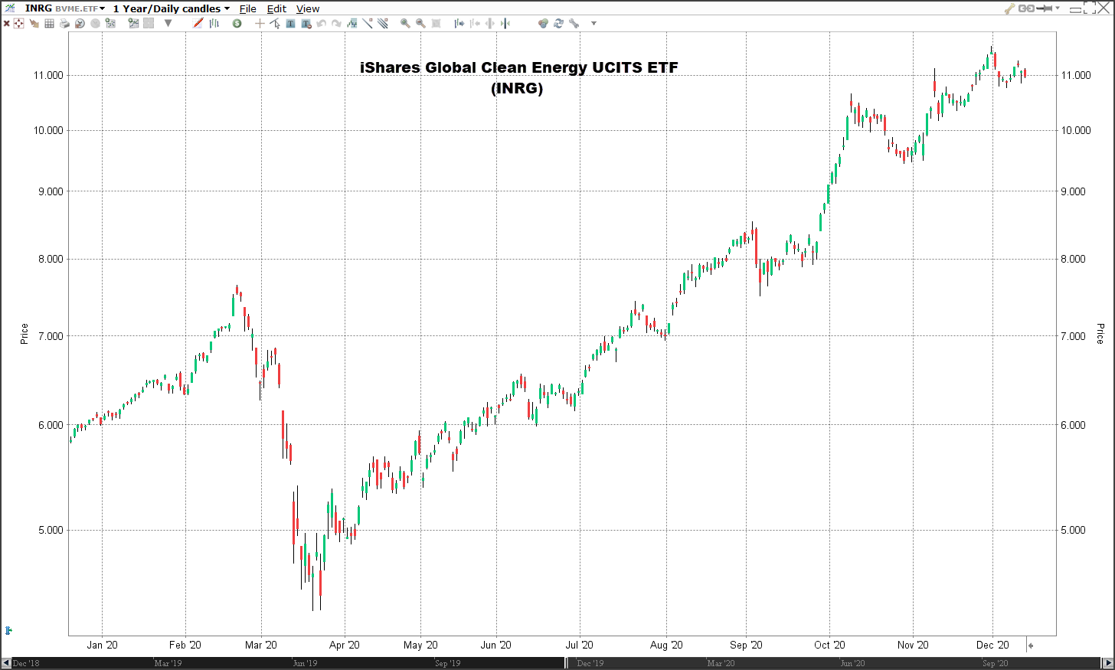Zoom in with the green magnifier icon
The height and width of the screenshot is (670, 1115).
pos(405,24)
